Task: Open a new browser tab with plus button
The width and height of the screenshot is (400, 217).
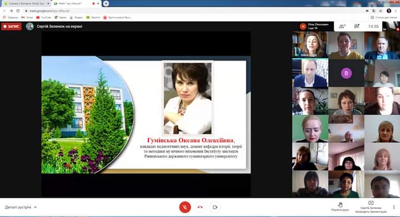Action: click(106, 3)
